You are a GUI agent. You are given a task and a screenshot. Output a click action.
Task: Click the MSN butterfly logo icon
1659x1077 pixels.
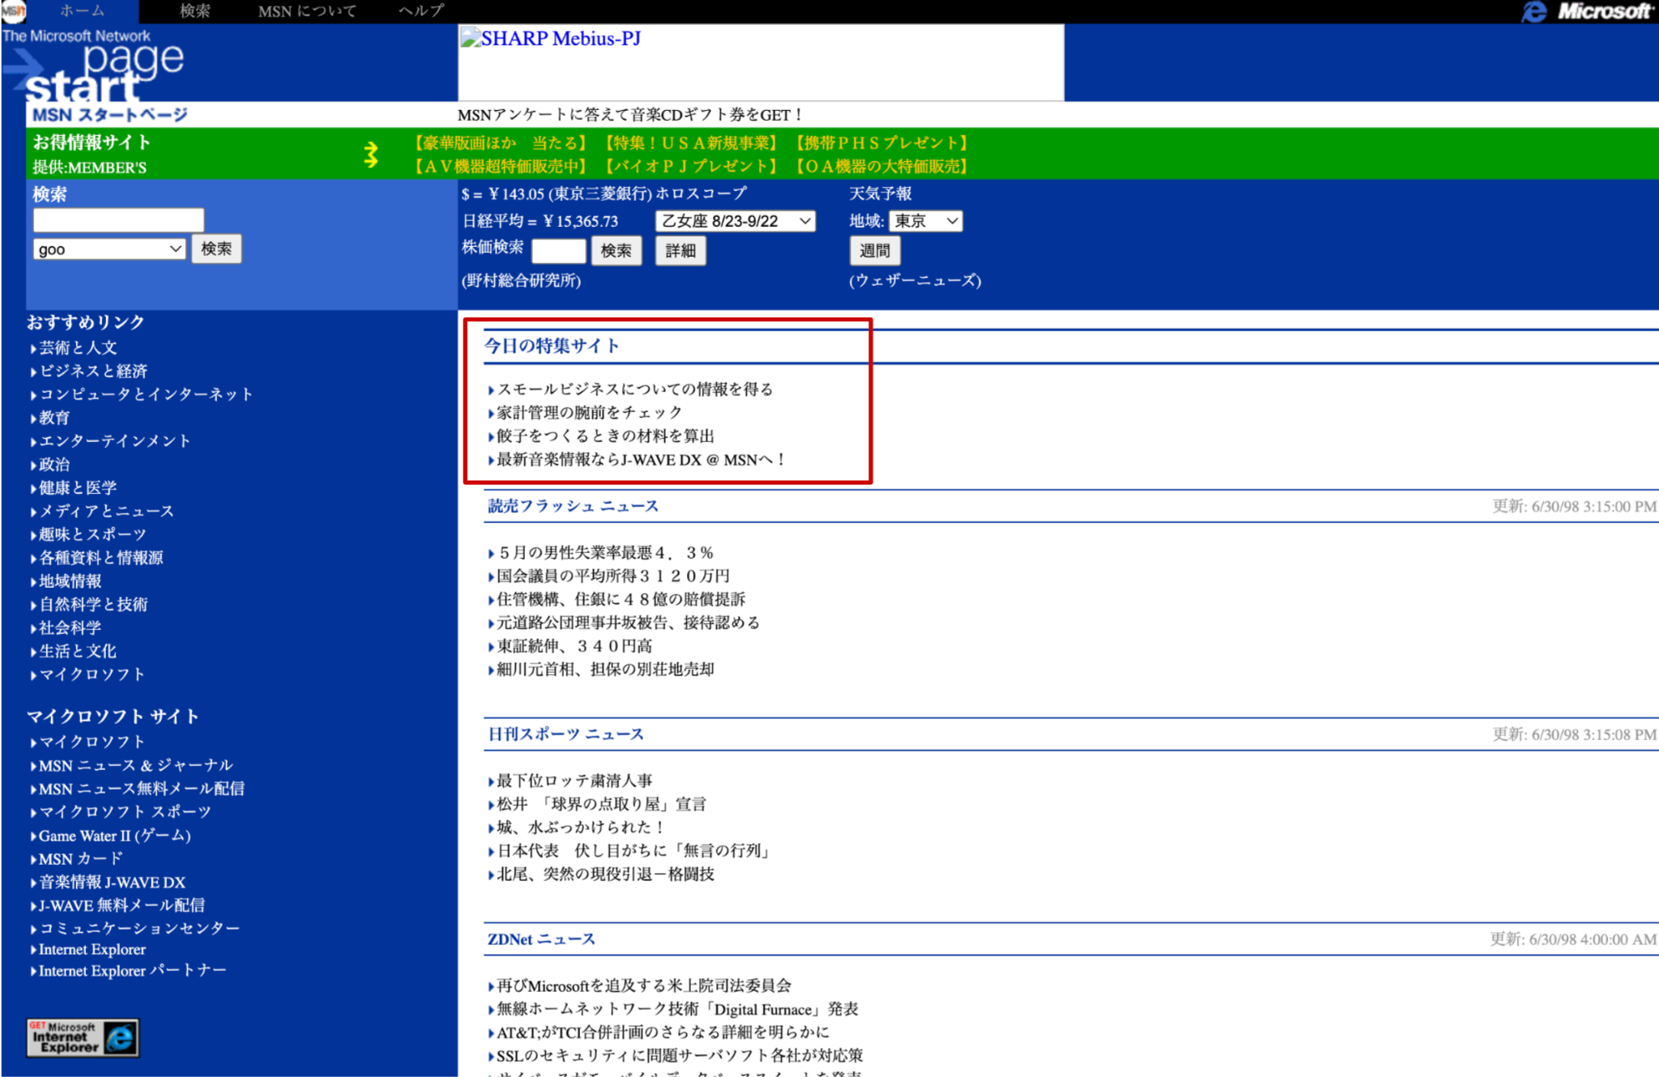tap(13, 11)
